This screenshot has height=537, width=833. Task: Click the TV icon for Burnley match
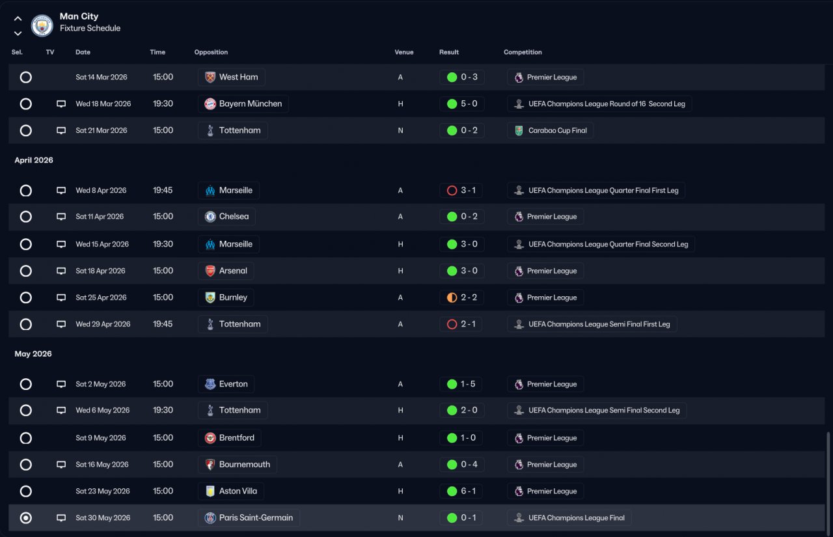coord(61,297)
